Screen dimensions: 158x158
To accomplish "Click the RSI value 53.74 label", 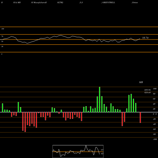I will (x=145, y=38).
